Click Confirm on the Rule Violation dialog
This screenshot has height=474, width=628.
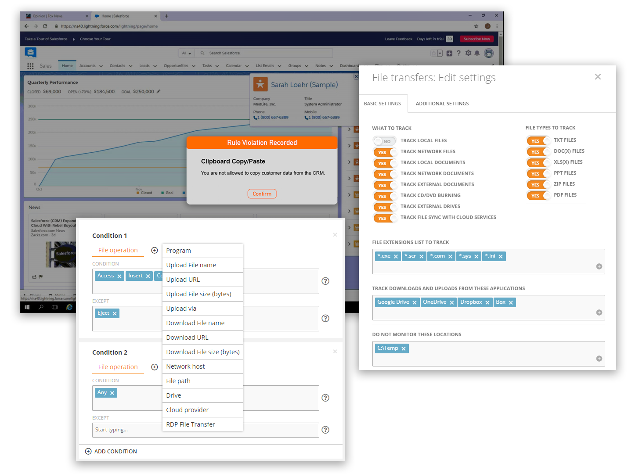tap(262, 194)
